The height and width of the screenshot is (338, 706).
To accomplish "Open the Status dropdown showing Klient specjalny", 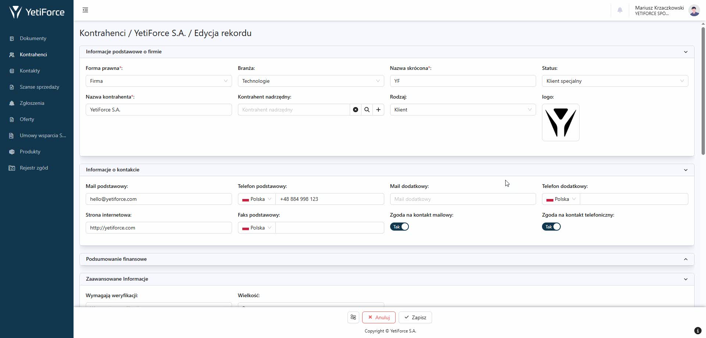I will click(x=614, y=81).
